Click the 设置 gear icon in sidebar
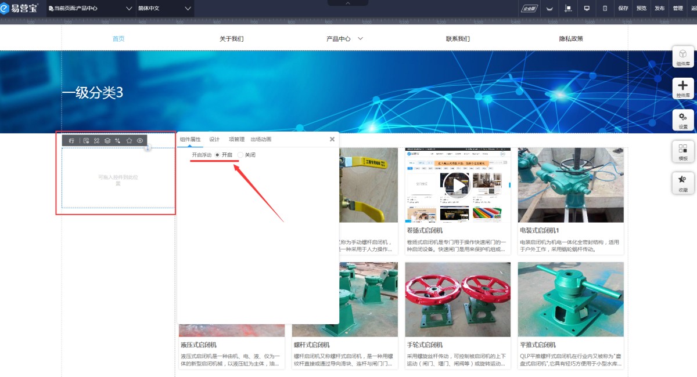Screen dimensions: 697x377 coord(683,120)
